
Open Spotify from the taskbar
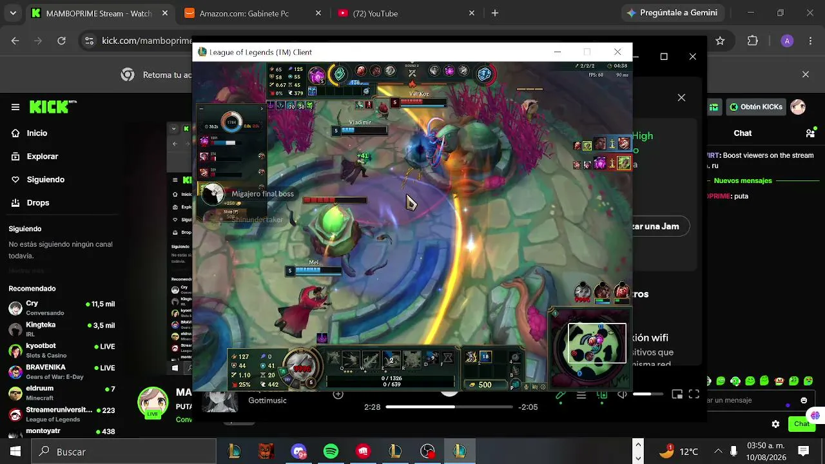pos(331,451)
